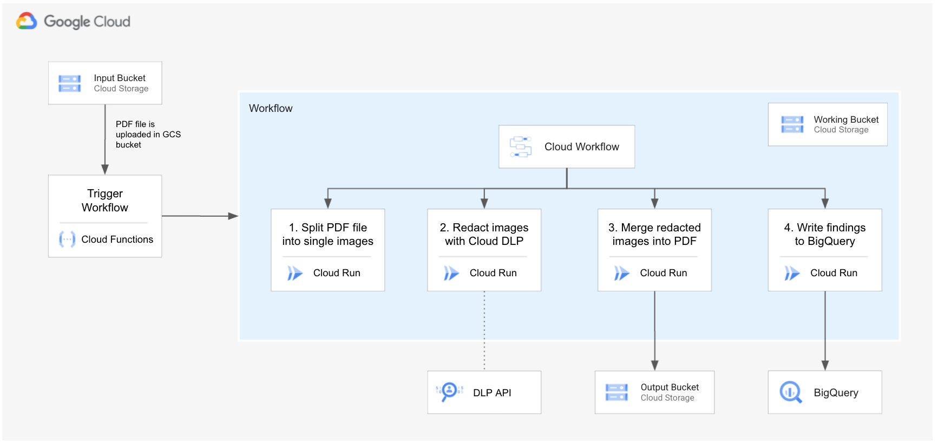Click the Cloud Functions icon
The height and width of the screenshot is (446, 938).
pyautogui.click(x=67, y=239)
